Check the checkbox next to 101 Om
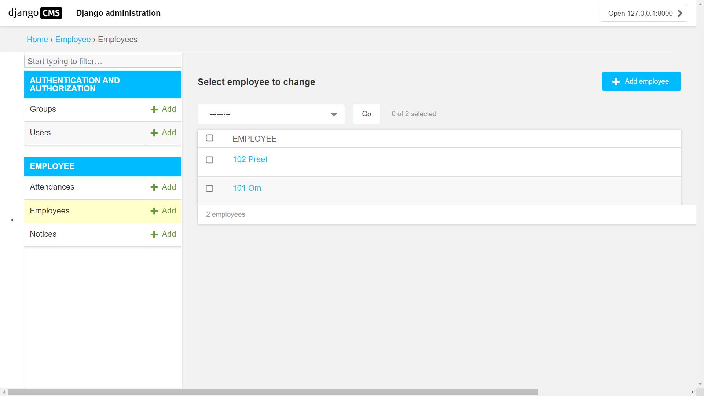This screenshot has width=704, height=396. 210,188
